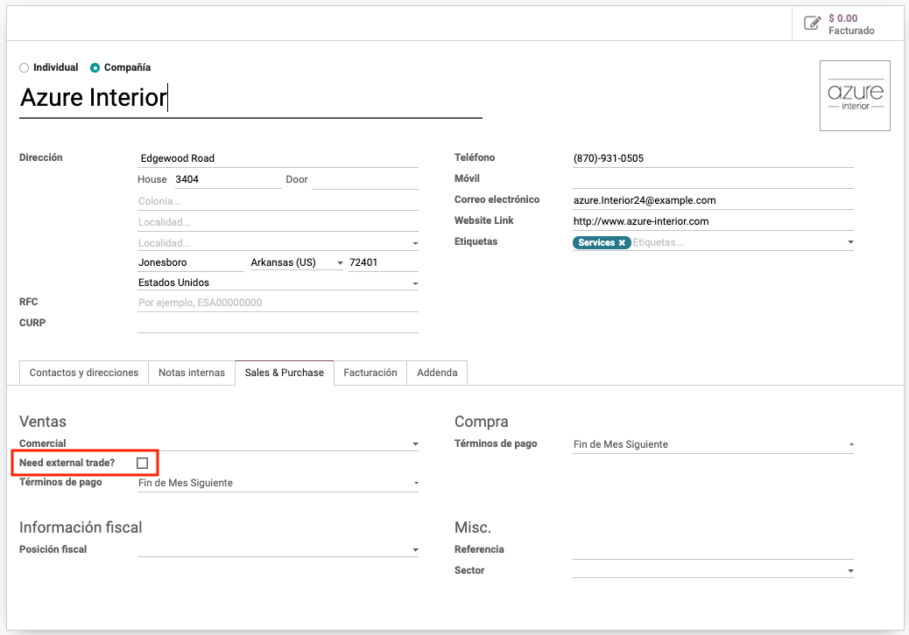Click the Azure Interior logo image
909x635 pixels.
pyautogui.click(x=855, y=95)
